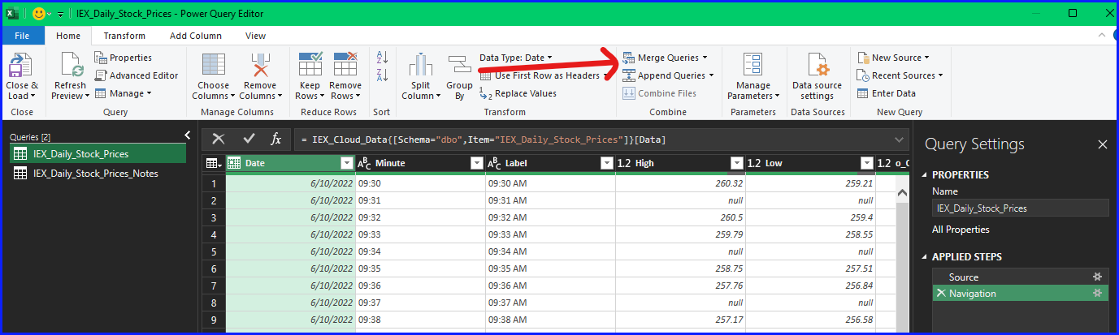Open the File menu

pyautogui.click(x=22, y=36)
